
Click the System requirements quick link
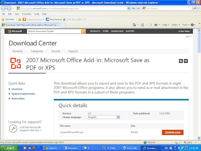[x=23, y=94]
